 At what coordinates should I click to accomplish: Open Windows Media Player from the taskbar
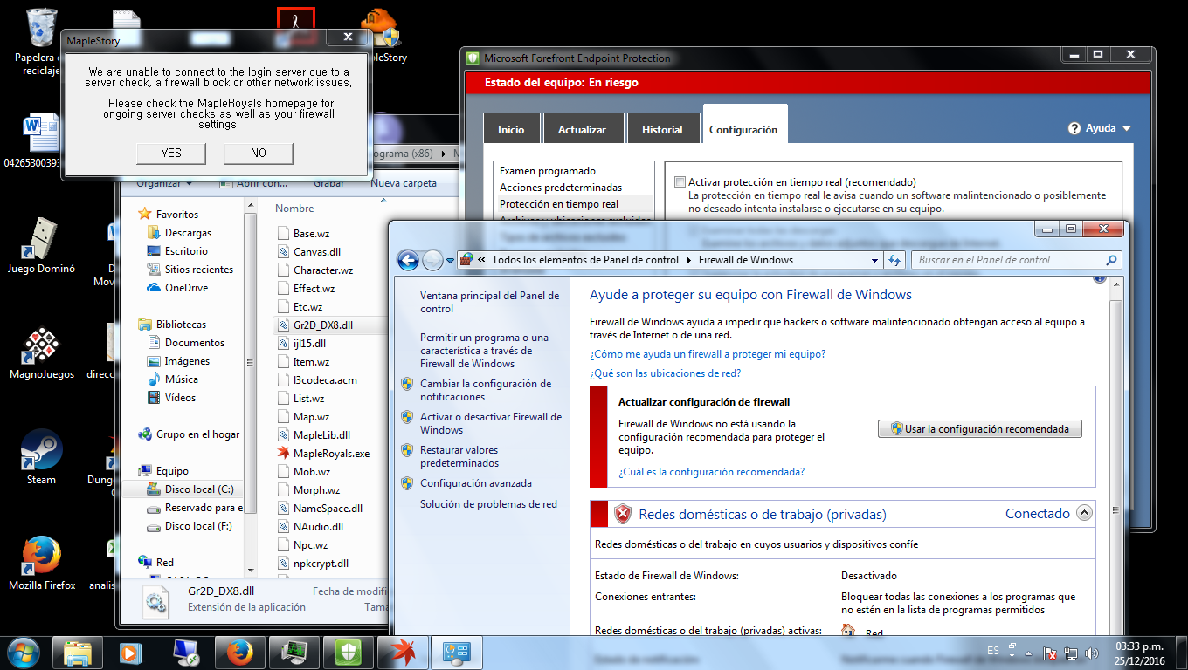131,652
